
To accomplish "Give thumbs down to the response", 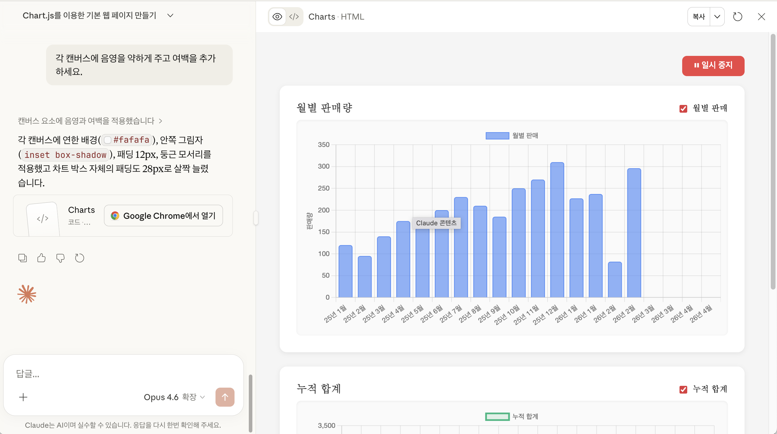I will [60, 258].
